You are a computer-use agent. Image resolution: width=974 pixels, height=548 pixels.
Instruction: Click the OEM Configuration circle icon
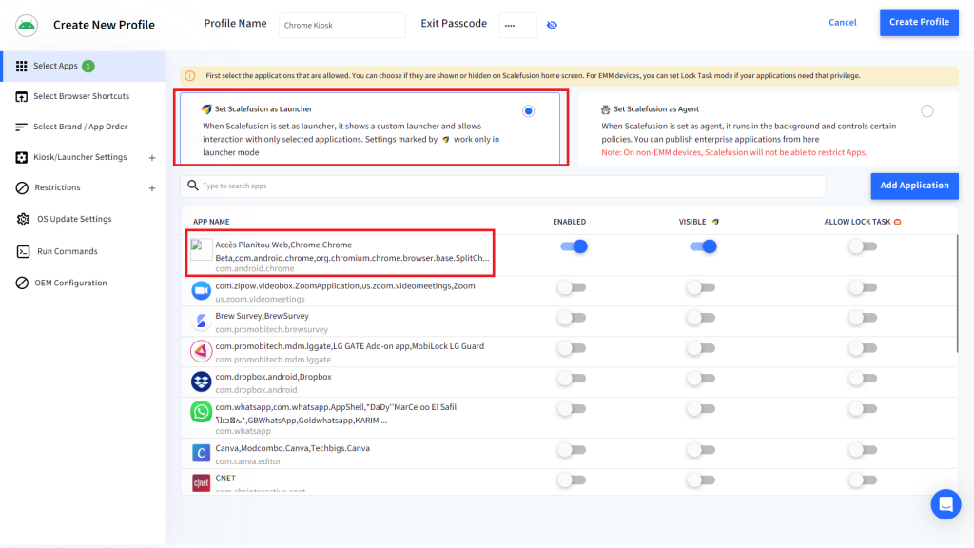(22, 283)
